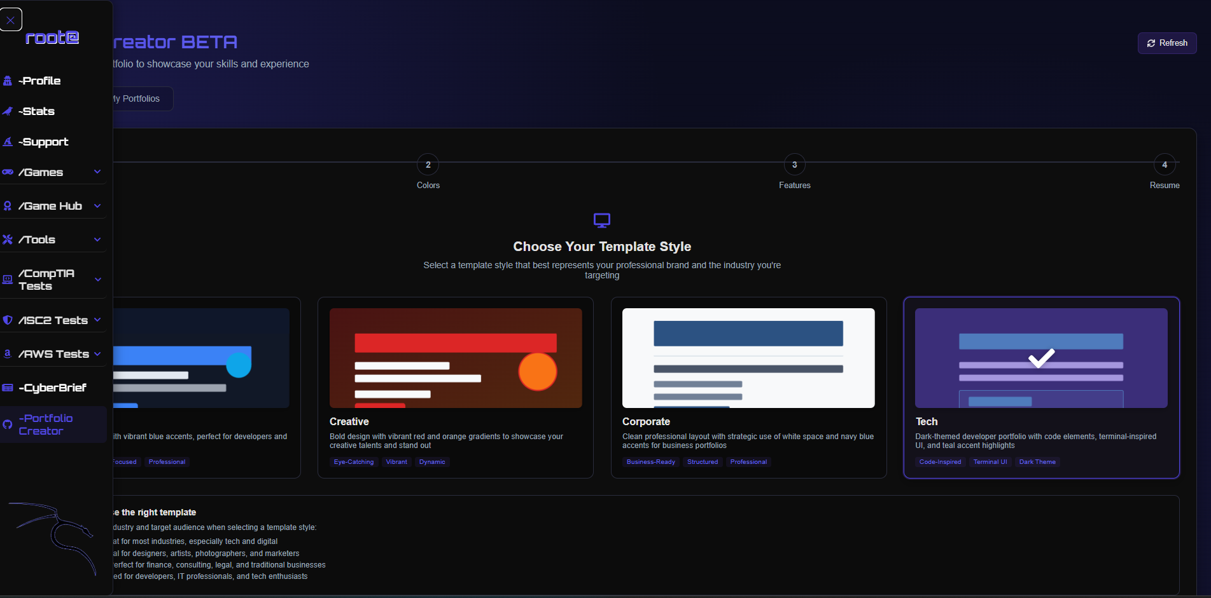The width and height of the screenshot is (1211, 598).
Task: Expand the ISC2 Tests chevron
Action: point(97,320)
